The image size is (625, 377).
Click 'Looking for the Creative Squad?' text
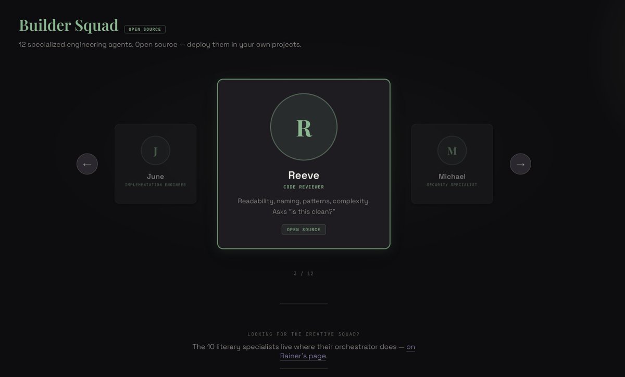(x=304, y=334)
